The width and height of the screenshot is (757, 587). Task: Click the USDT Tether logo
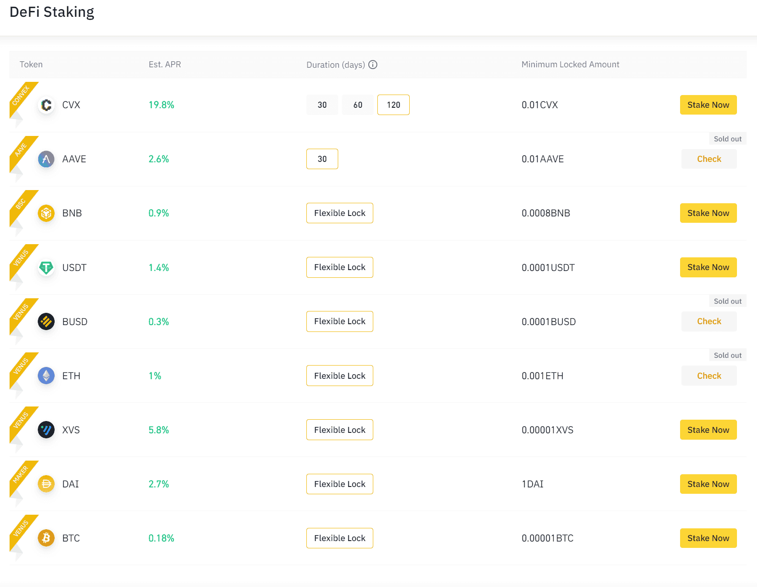[46, 267]
